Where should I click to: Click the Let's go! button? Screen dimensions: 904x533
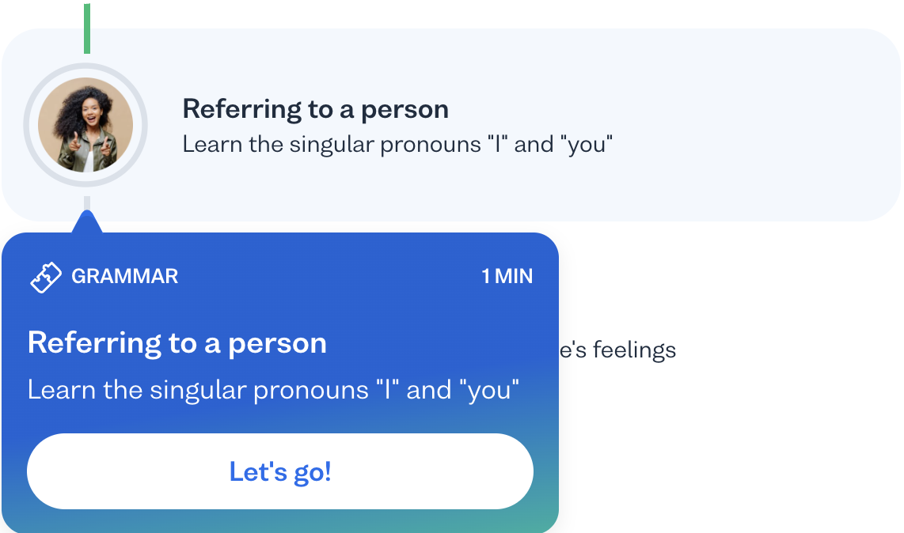coord(280,471)
